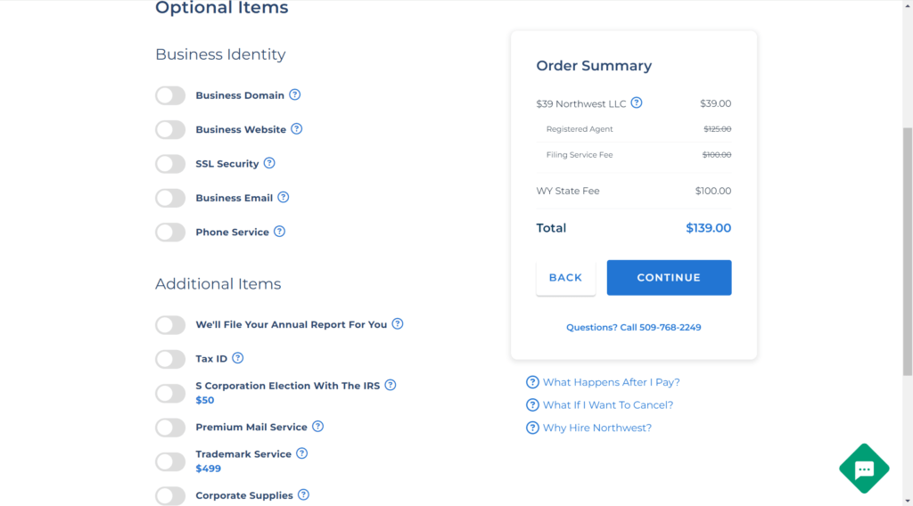Turn on Trademark Service toggle
The image size is (913, 506).
[170, 461]
